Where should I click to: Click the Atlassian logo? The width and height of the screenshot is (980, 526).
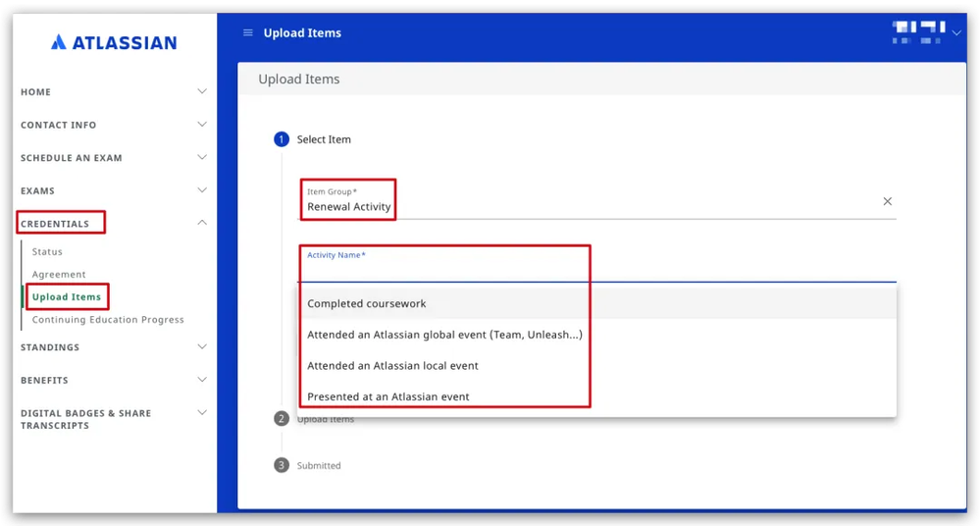coord(114,42)
